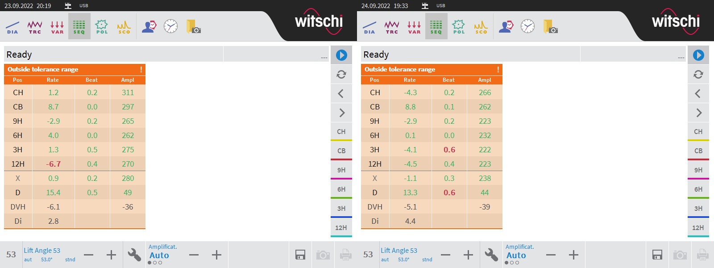Increase Lift Angle with plus in left screen

point(111,255)
